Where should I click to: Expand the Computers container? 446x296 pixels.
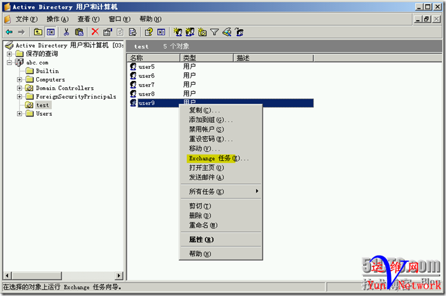tap(20, 80)
